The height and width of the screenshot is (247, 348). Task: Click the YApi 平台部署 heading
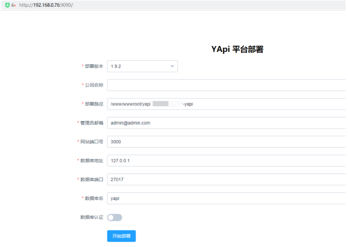(237, 49)
